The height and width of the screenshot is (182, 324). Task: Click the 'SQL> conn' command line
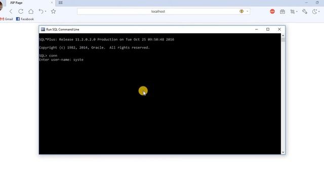point(48,56)
